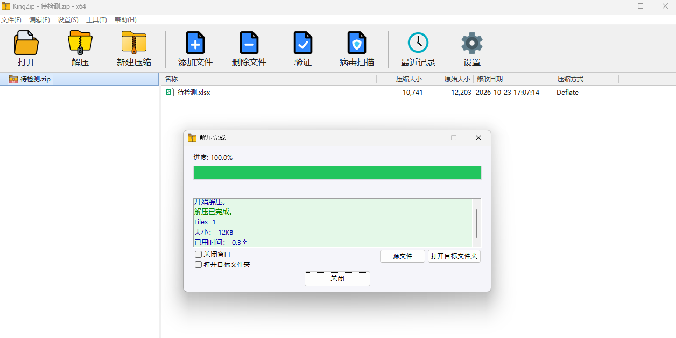The height and width of the screenshot is (338, 676).
Task: Click the Files: 1 log line
Action: [205, 222]
